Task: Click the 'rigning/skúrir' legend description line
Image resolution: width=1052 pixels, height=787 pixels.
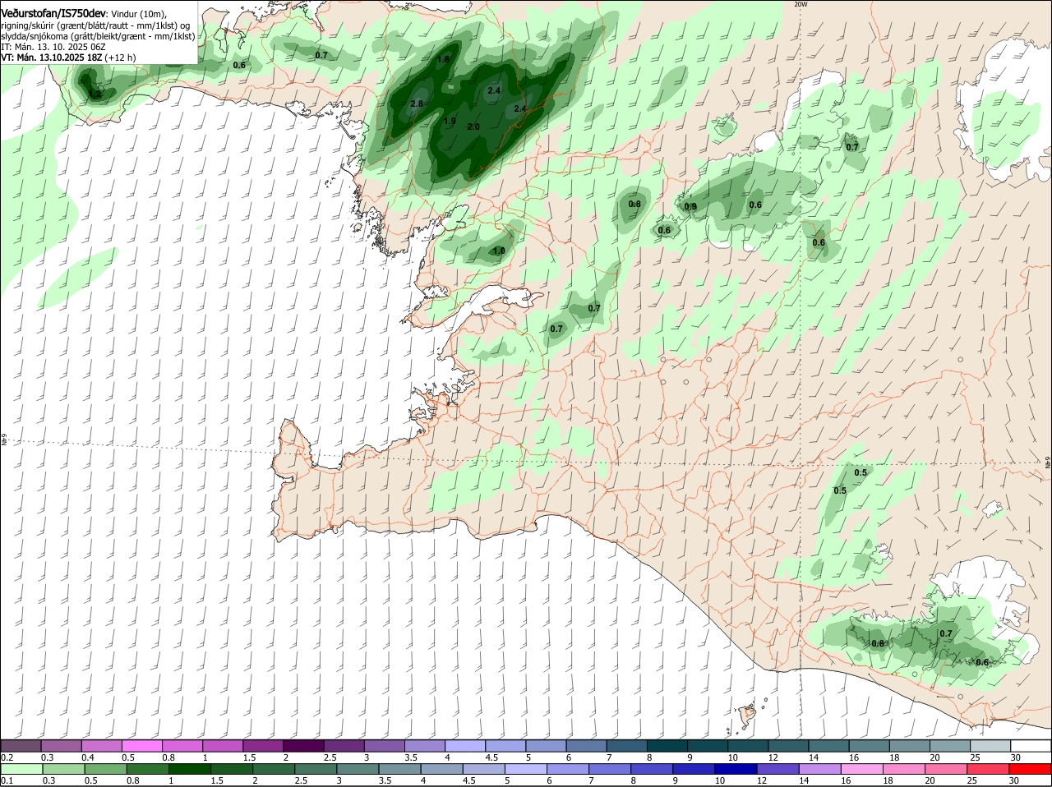Action: tap(95, 25)
